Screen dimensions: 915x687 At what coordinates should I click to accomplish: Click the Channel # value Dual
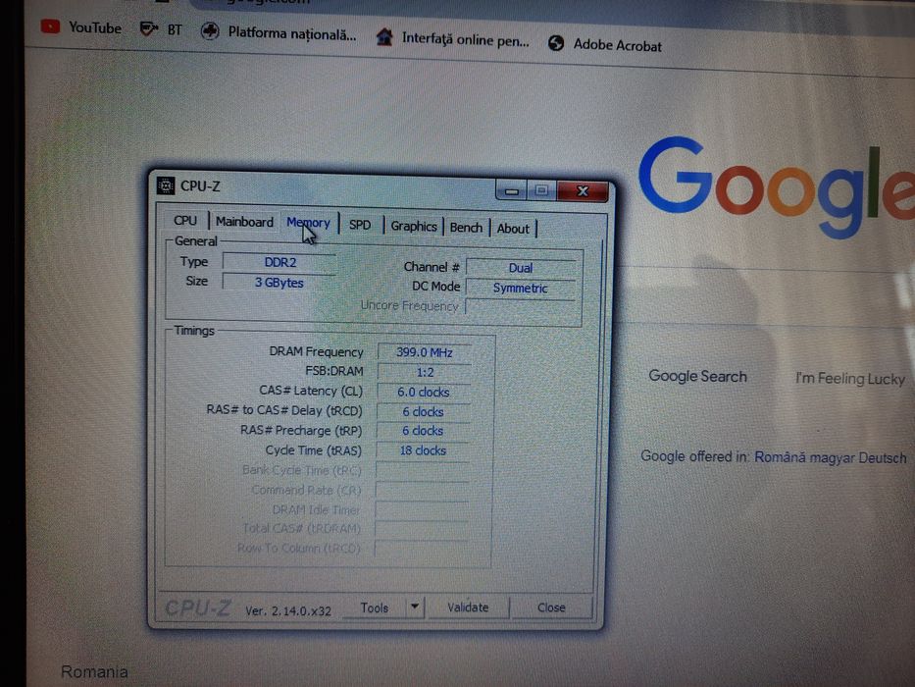(521, 268)
